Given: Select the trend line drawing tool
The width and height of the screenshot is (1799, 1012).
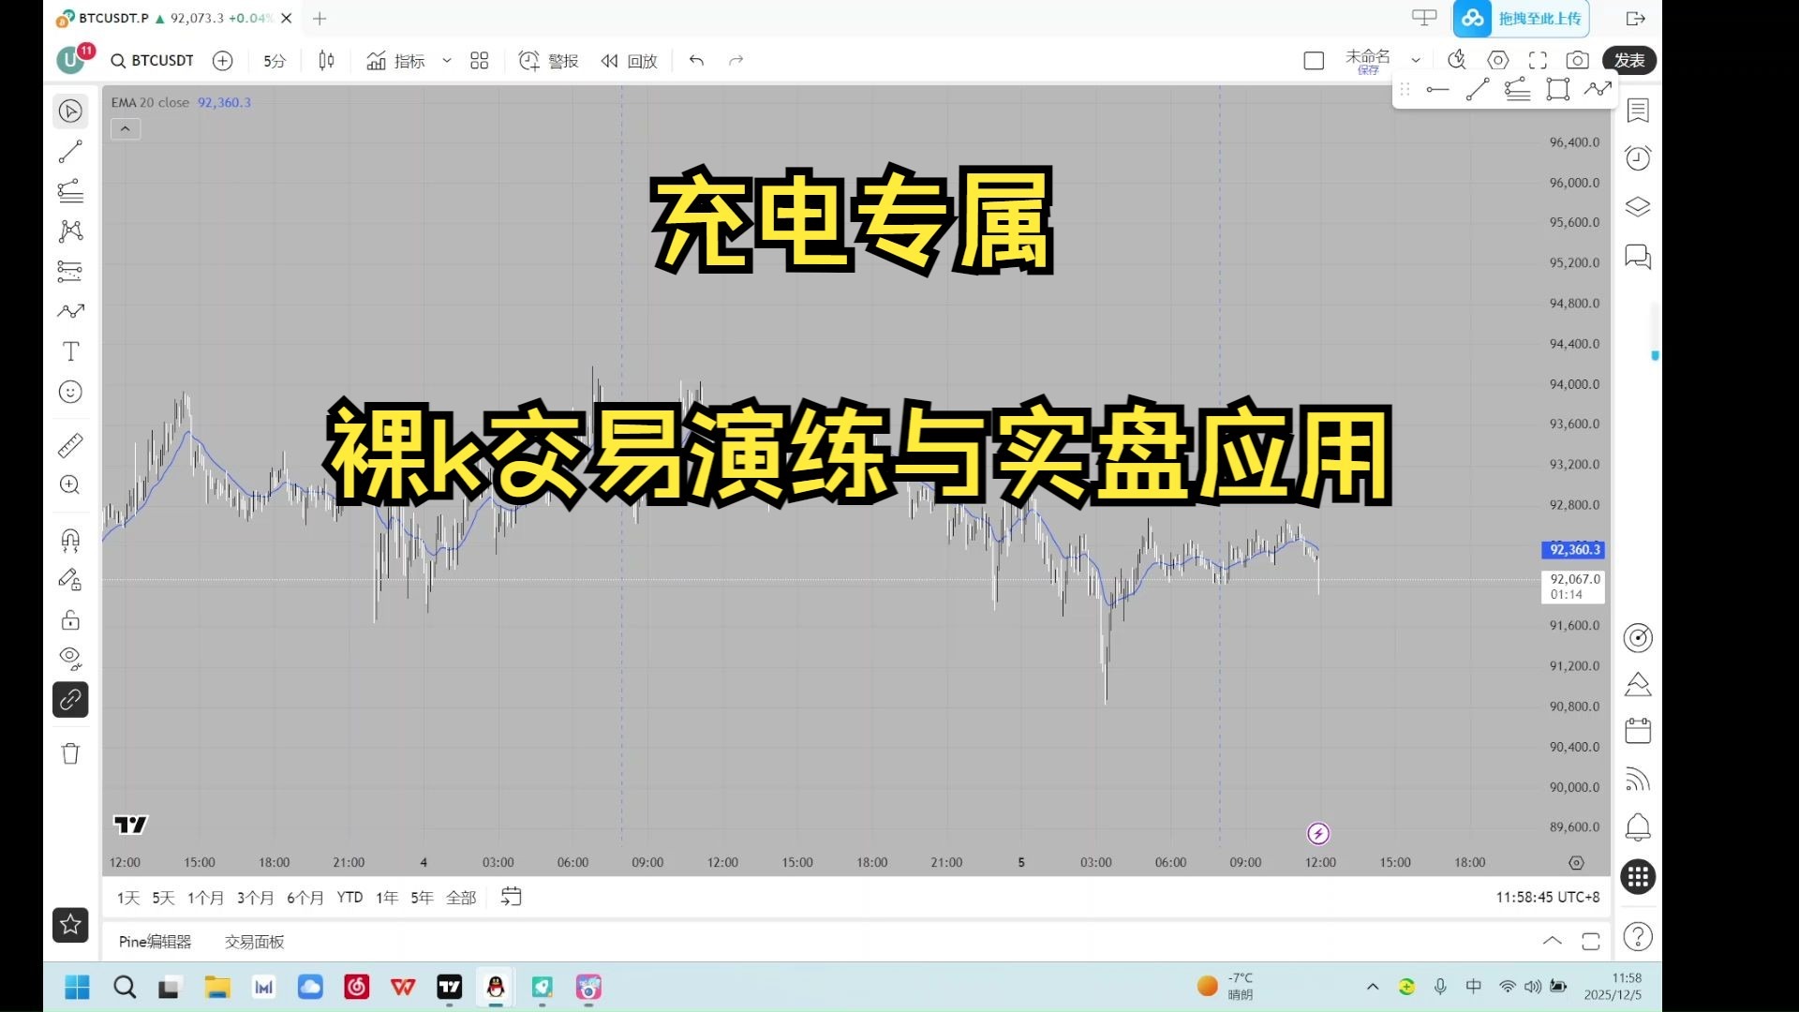Looking at the screenshot, I should (x=70, y=151).
